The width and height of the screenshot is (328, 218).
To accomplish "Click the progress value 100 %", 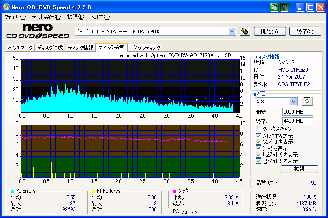I will pos(310,197).
